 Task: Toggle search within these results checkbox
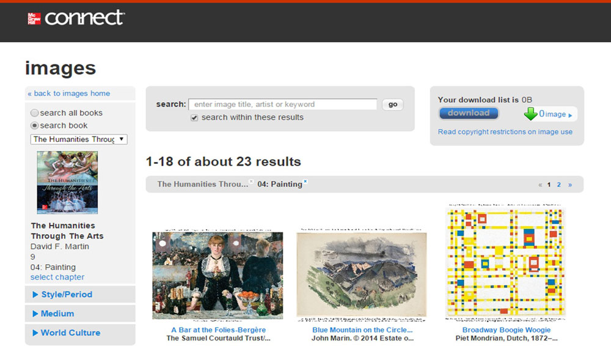tap(194, 118)
